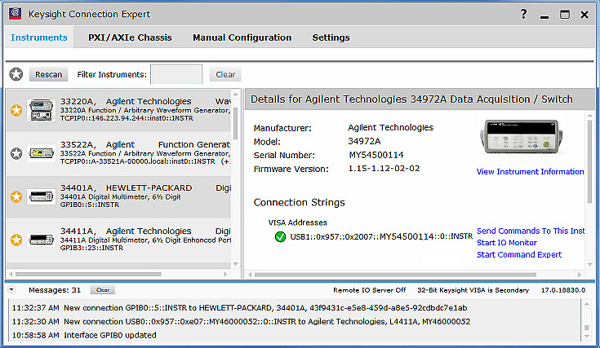Image resolution: width=600 pixels, height=348 pixels.
Task: Click the Remote IO Server Off status
Action: click(x=369, y=290)
